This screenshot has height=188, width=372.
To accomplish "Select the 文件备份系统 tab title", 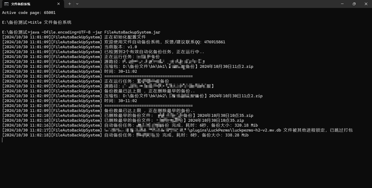I will tap(21, 4).
